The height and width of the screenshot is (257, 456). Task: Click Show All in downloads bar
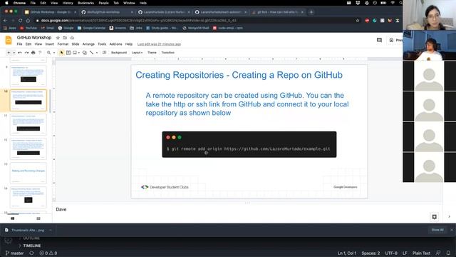point(437,230)
